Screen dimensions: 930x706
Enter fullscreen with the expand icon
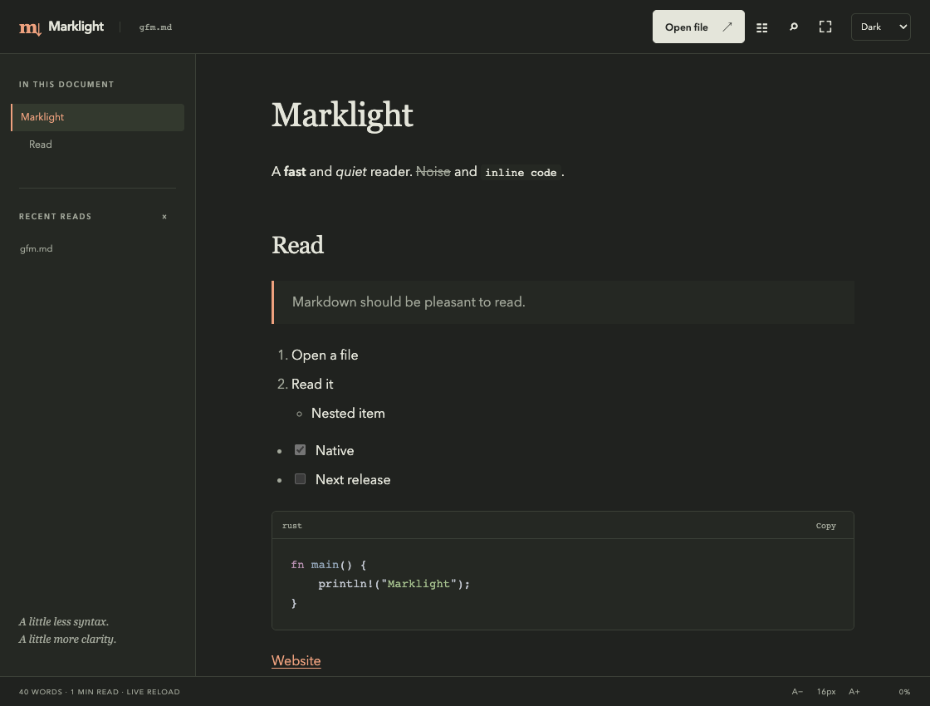click(825, 27)
